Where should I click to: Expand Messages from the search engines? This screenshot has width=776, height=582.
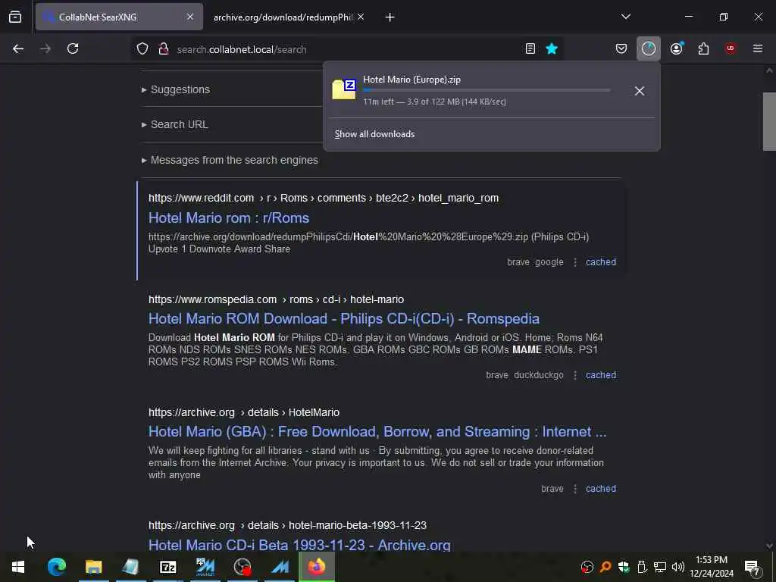click(230, 161)
